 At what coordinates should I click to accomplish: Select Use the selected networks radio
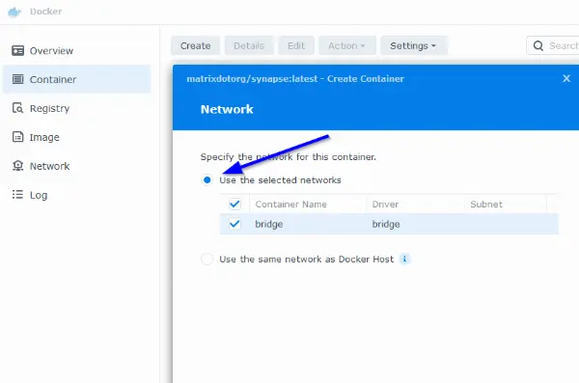207,179
